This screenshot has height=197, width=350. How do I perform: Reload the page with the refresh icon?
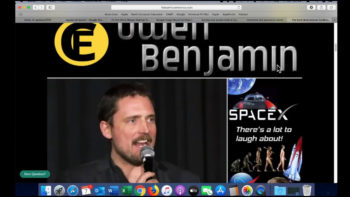pyautogui.click(x=239, y=7)
